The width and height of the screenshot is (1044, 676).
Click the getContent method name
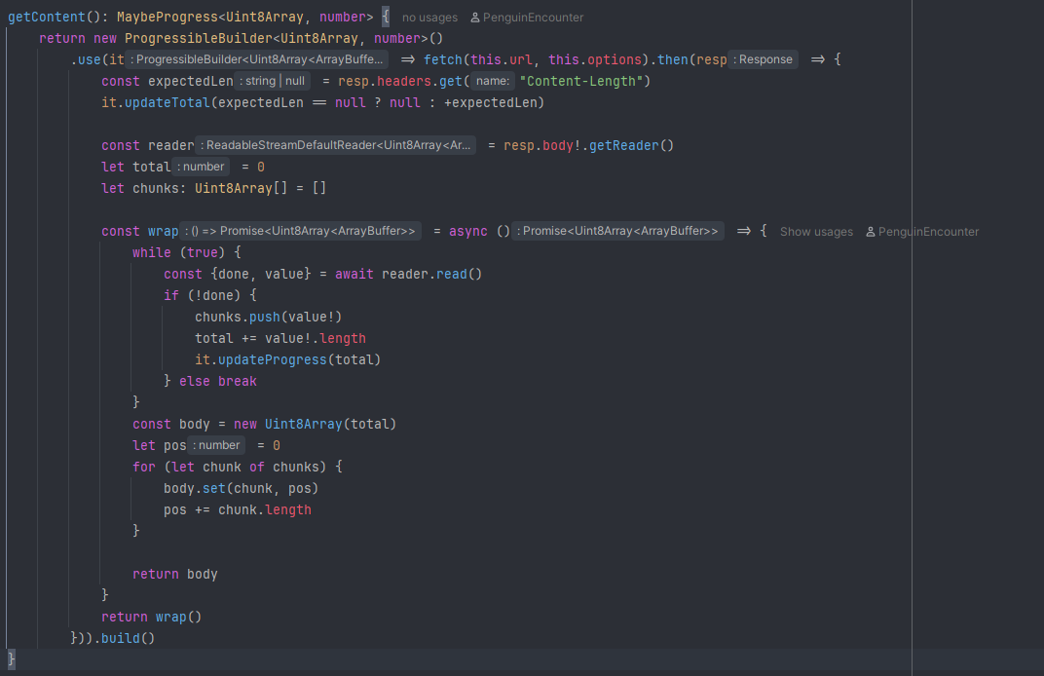(46, 17)
